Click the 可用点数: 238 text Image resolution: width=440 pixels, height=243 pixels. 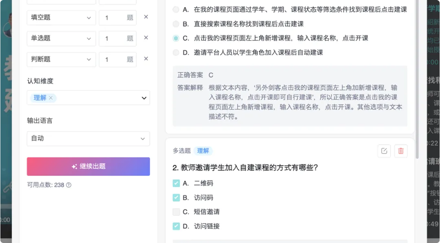[x=46, y=185]
